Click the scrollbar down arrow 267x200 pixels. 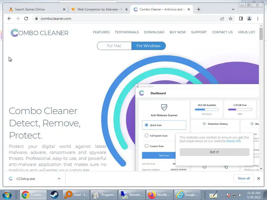point(261,169)
